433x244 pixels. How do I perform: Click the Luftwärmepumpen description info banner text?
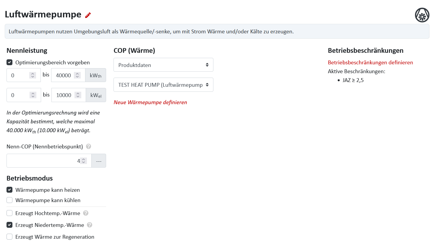click(151, 32)
